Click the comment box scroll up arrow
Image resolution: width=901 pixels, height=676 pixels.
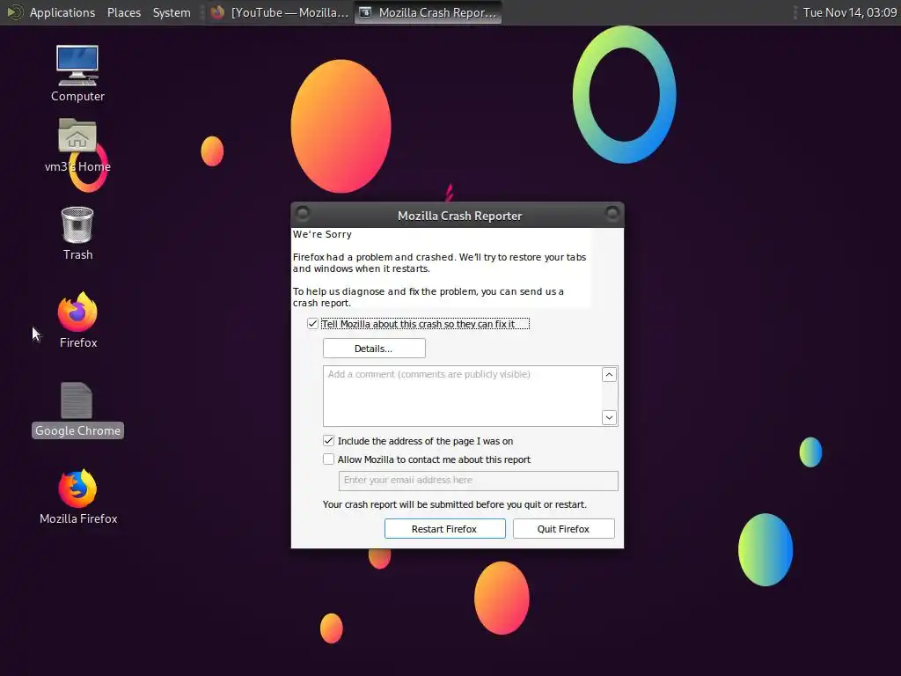pyautogui.click(x=609, y=375)
